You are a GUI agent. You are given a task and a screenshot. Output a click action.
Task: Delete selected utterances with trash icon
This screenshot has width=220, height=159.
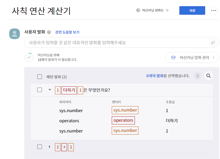[x=198, y=76]
